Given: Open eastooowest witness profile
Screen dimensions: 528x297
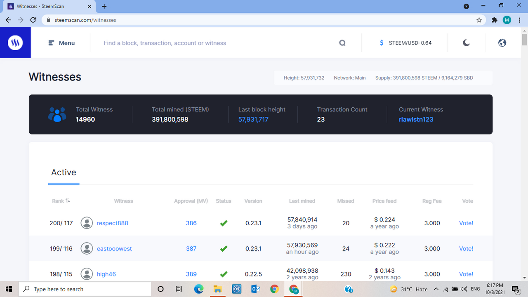Looking at the screenshot, I should click(x=114, y=249).
